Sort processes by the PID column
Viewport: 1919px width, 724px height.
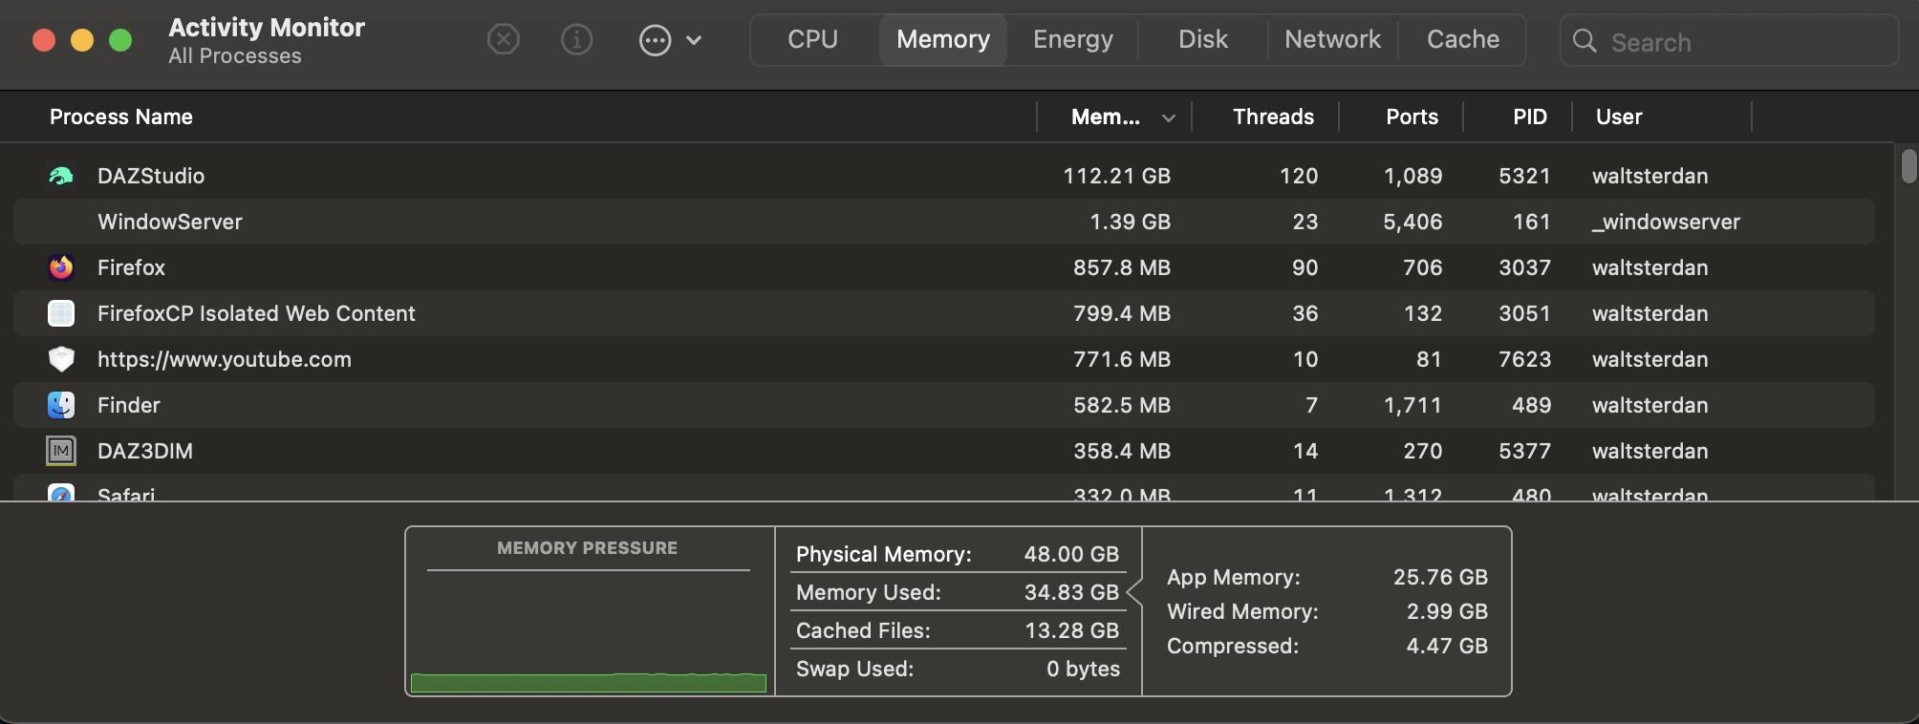[x=1529, y=117]
